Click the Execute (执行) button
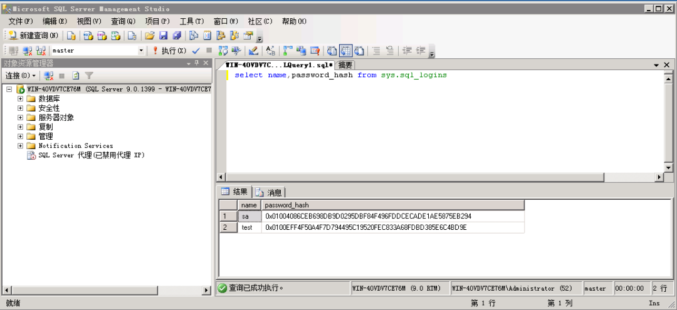Image resolution: width=677 pixels, height=310 pixels. [169, 51]
